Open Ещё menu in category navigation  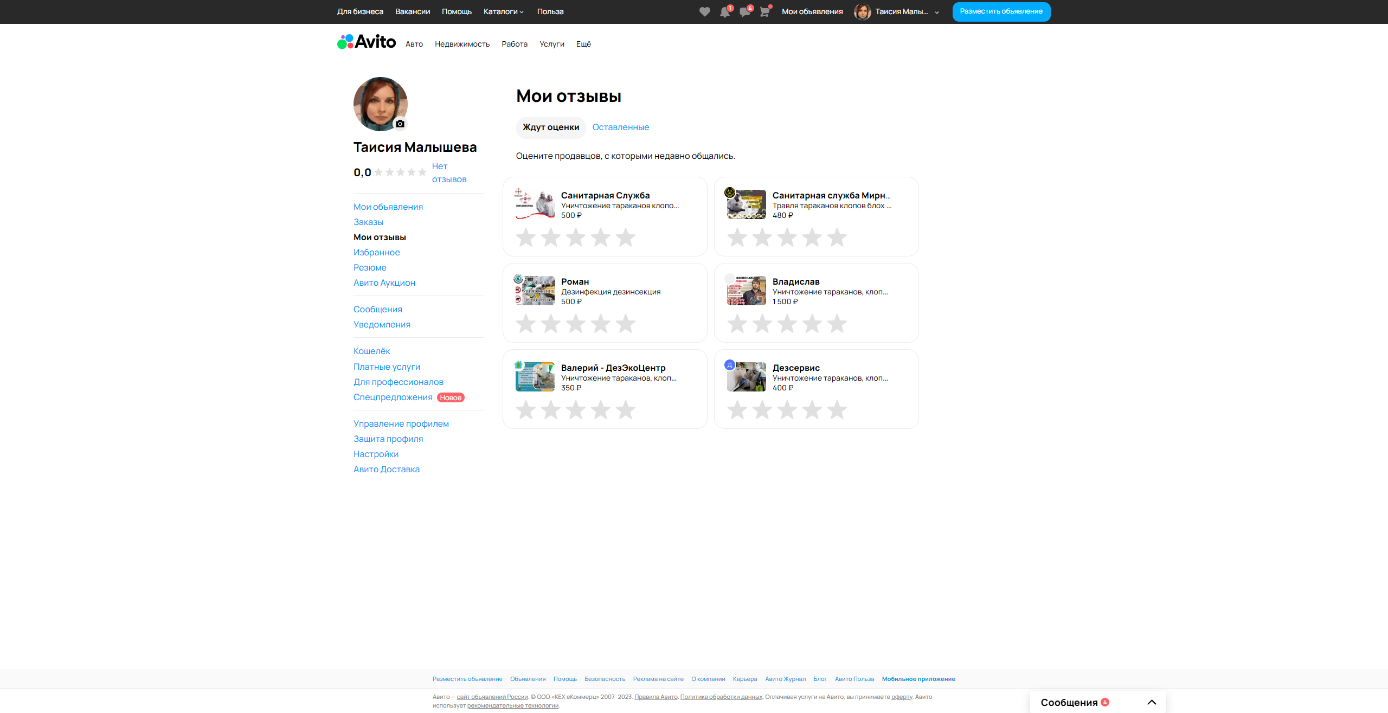583,44
